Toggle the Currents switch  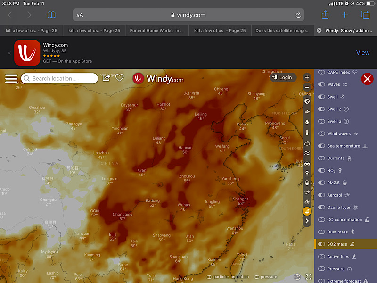[x=321, y=158]
